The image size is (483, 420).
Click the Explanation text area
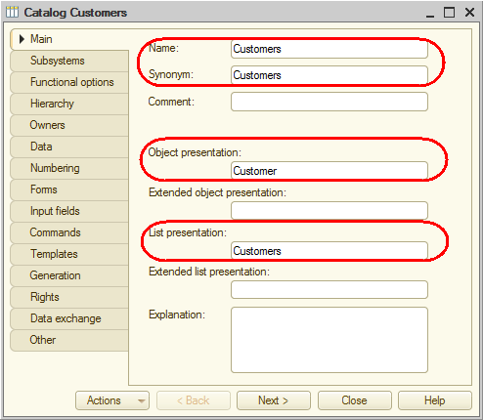tap(329, 340)
